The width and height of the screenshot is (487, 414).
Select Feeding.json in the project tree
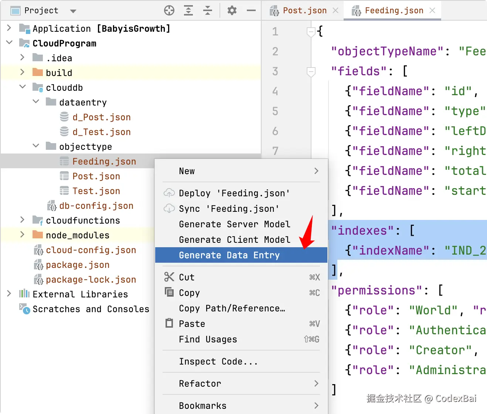pos(104,161)
